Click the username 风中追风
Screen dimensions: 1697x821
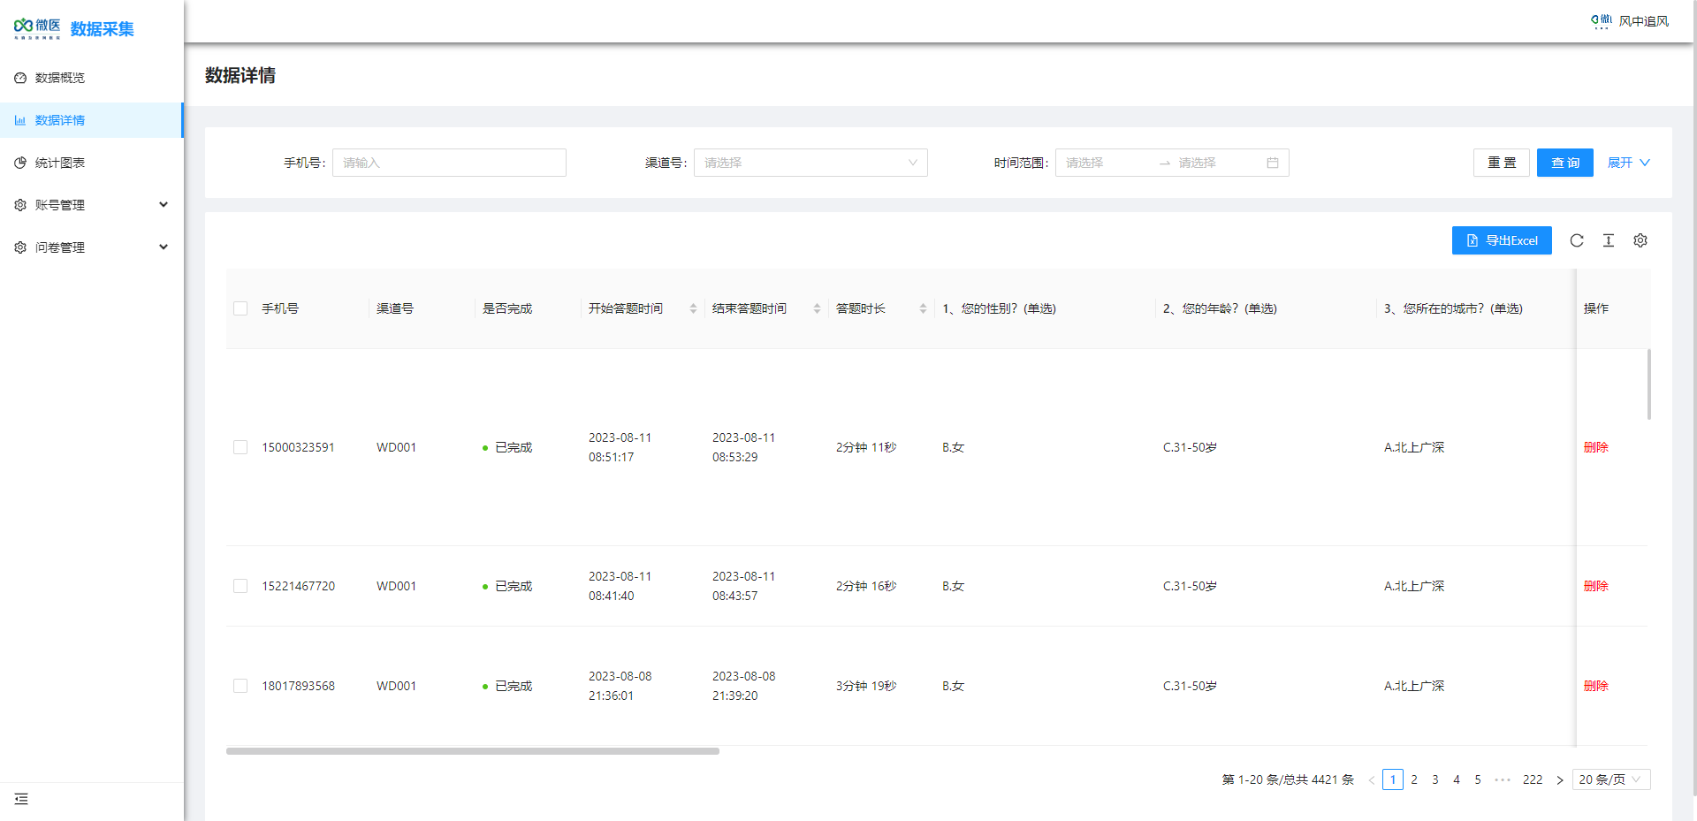(1644, 21)
